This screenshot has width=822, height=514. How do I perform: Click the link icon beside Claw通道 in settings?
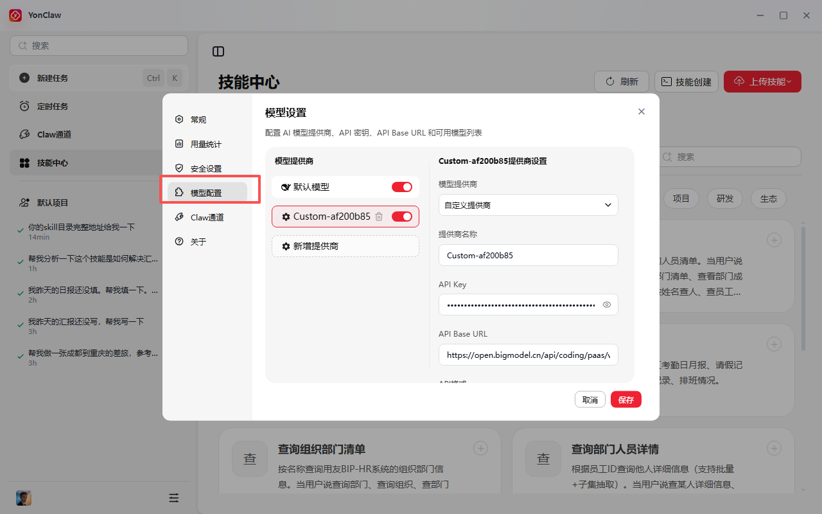point(179,217)
